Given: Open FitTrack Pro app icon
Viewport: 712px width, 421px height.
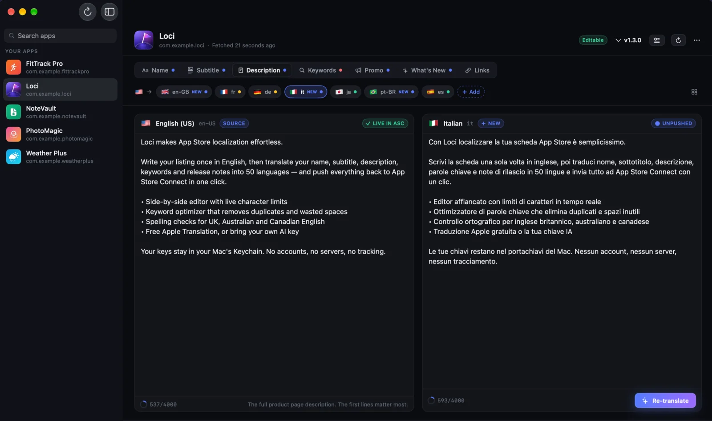Looking at the screenshot, I should click(x=13, y=67).
